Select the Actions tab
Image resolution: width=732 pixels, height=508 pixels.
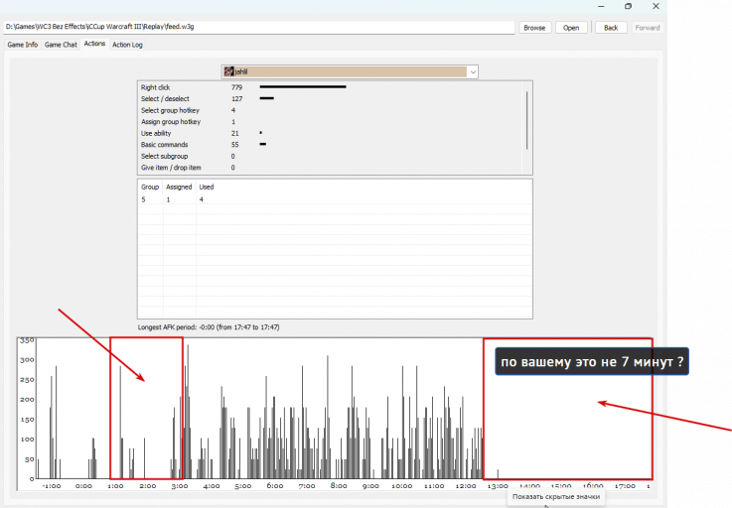pos(94,44)
